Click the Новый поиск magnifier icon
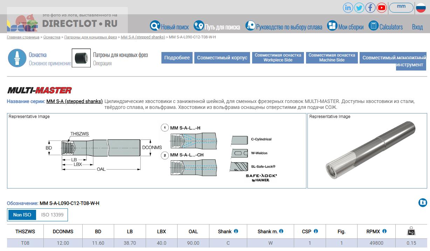 point(155,26)
